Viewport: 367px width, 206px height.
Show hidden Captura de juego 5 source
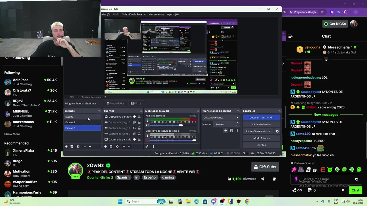[x=134, y=122]
